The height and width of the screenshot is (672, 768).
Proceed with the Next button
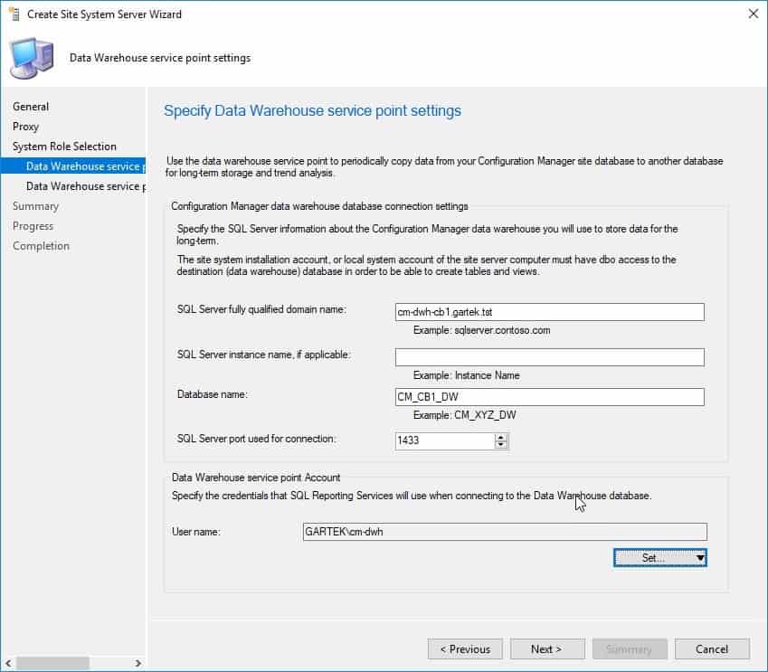(x=546, y=649)
